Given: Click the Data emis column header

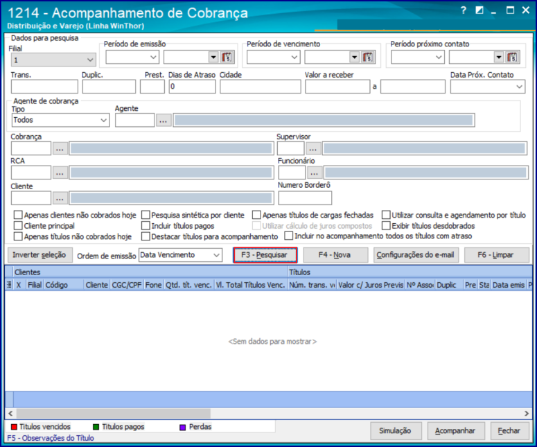Looking at the screenshot, I should 508,285.
